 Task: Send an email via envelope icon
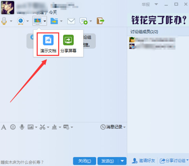tap(71, 21)
